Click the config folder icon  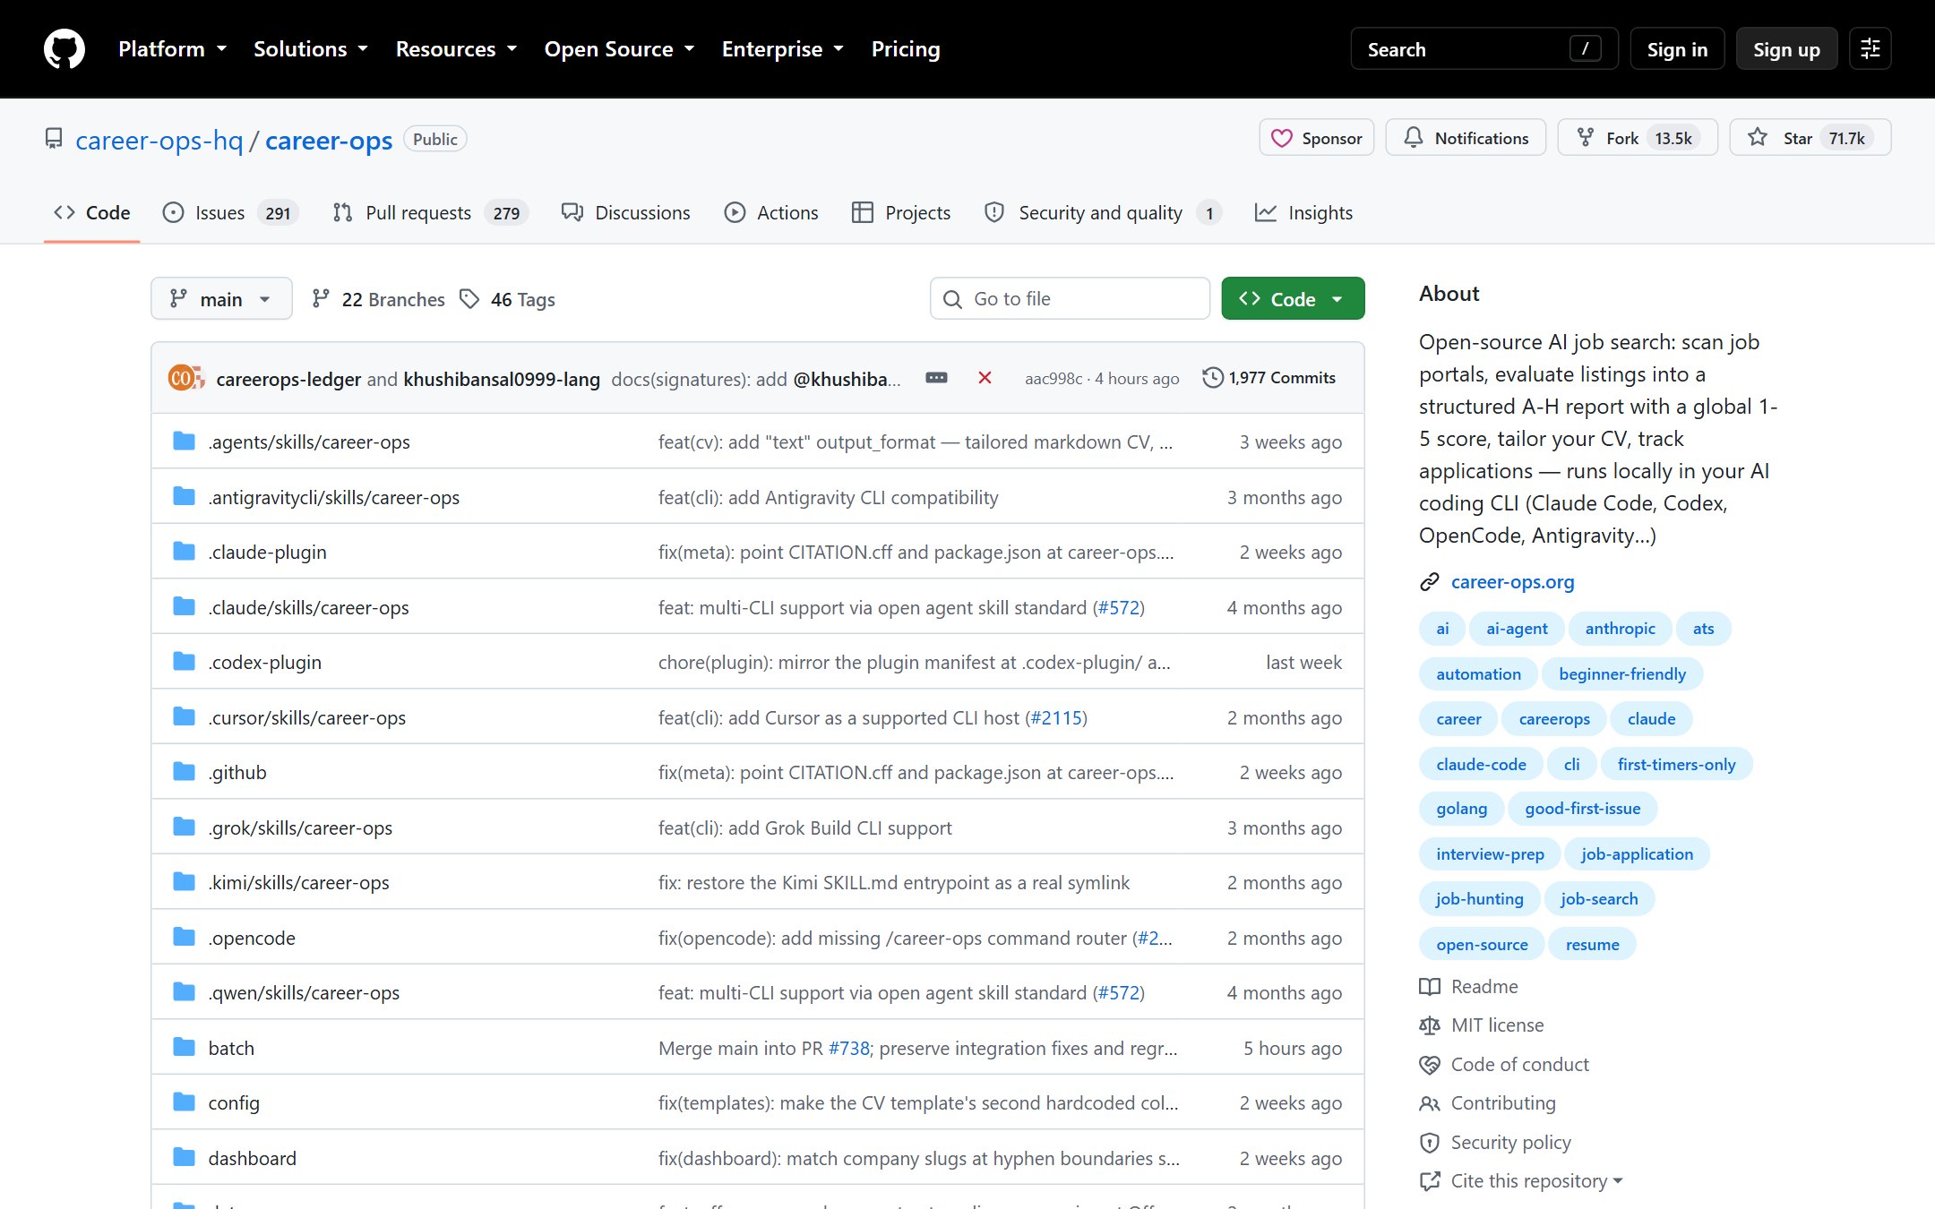pos(185,1102)
